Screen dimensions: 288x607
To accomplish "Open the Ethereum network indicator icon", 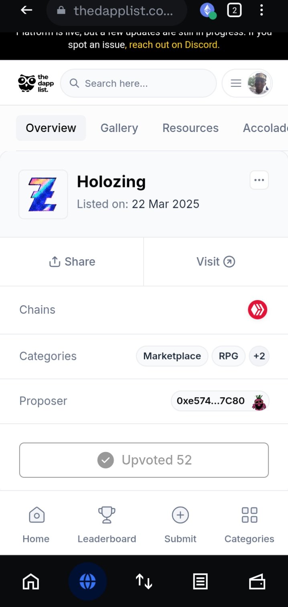I will point(208,10).
